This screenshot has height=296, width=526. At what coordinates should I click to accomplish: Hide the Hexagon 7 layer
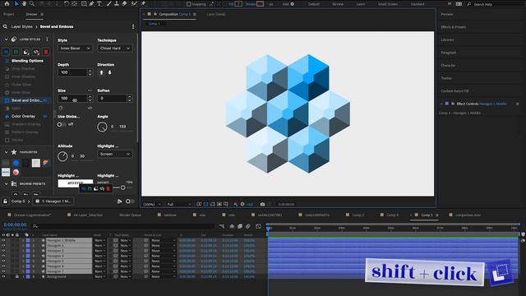(3, 271)
